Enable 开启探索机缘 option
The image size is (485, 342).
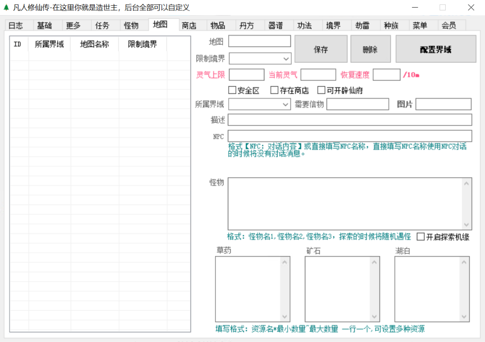(421, 237)
